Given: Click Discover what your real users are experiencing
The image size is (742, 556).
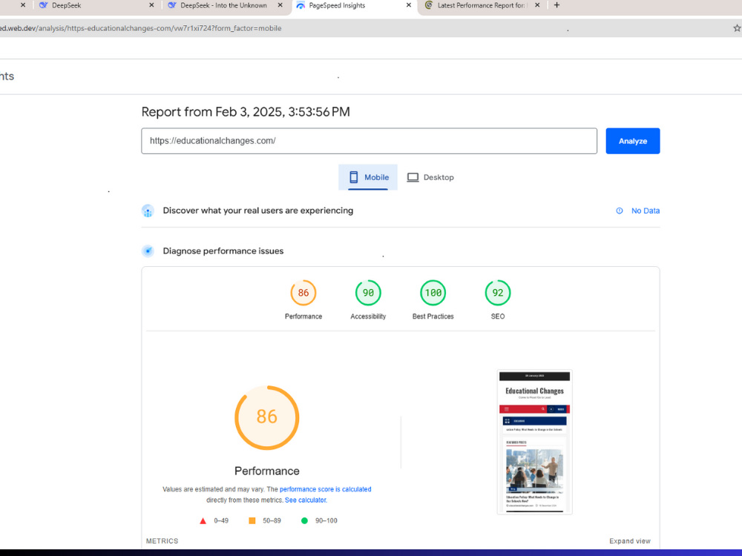Looking at the screenshot, I should coord(258,211).
